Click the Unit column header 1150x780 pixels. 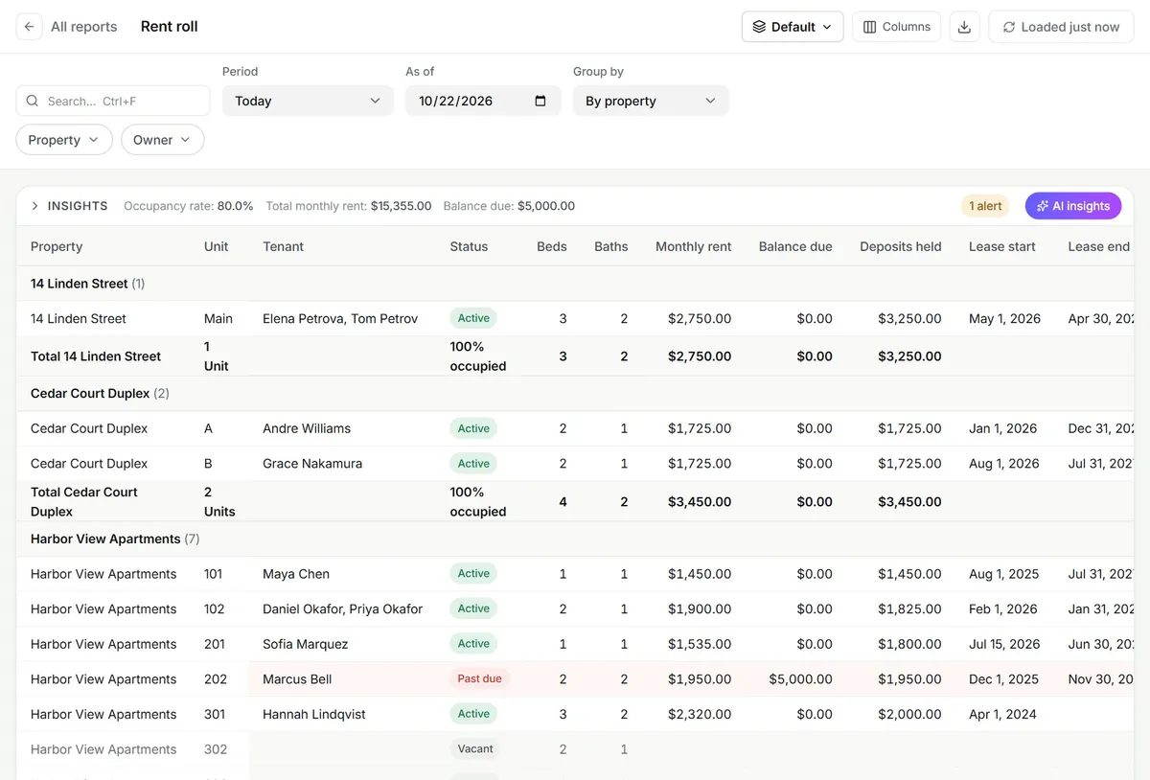point(217,246)
